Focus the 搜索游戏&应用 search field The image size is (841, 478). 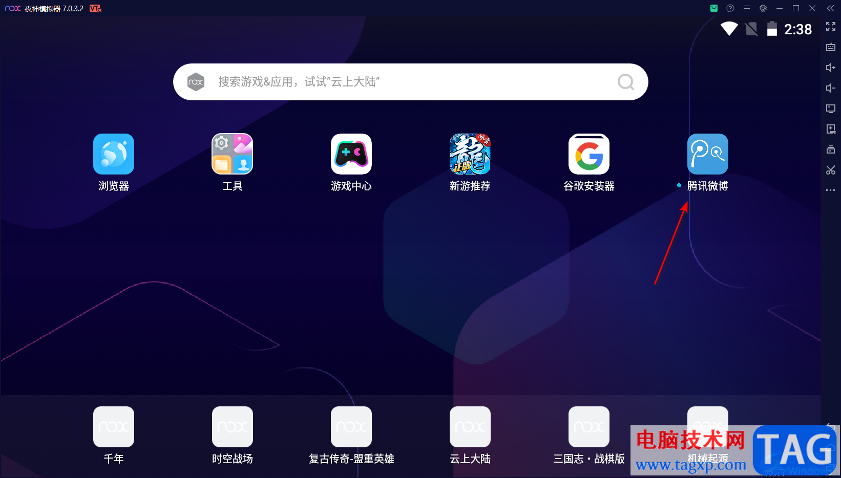(411, 82)
